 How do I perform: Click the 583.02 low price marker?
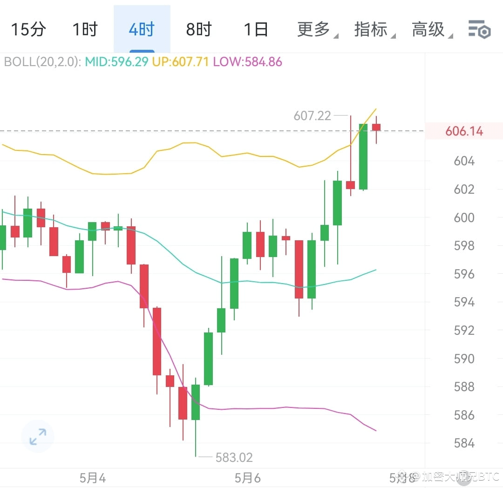point(234,457)
